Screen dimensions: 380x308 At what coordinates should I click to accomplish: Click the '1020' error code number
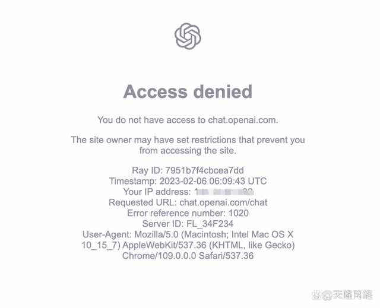(239, 213)
